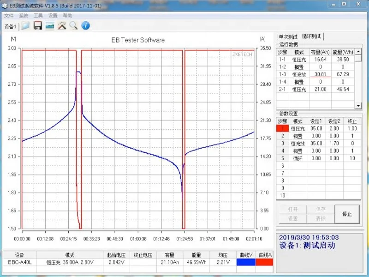This screenshot has height=277, width=369.
Task: Click the 终止 column header in parameters
Action: [352, 121]
